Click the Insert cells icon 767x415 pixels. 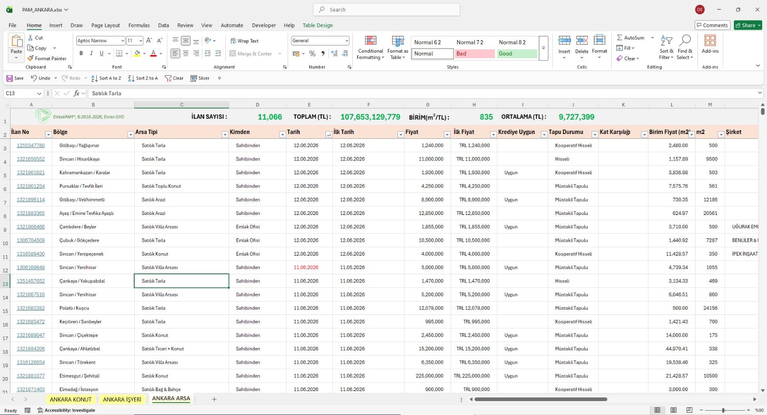point(564,40)
